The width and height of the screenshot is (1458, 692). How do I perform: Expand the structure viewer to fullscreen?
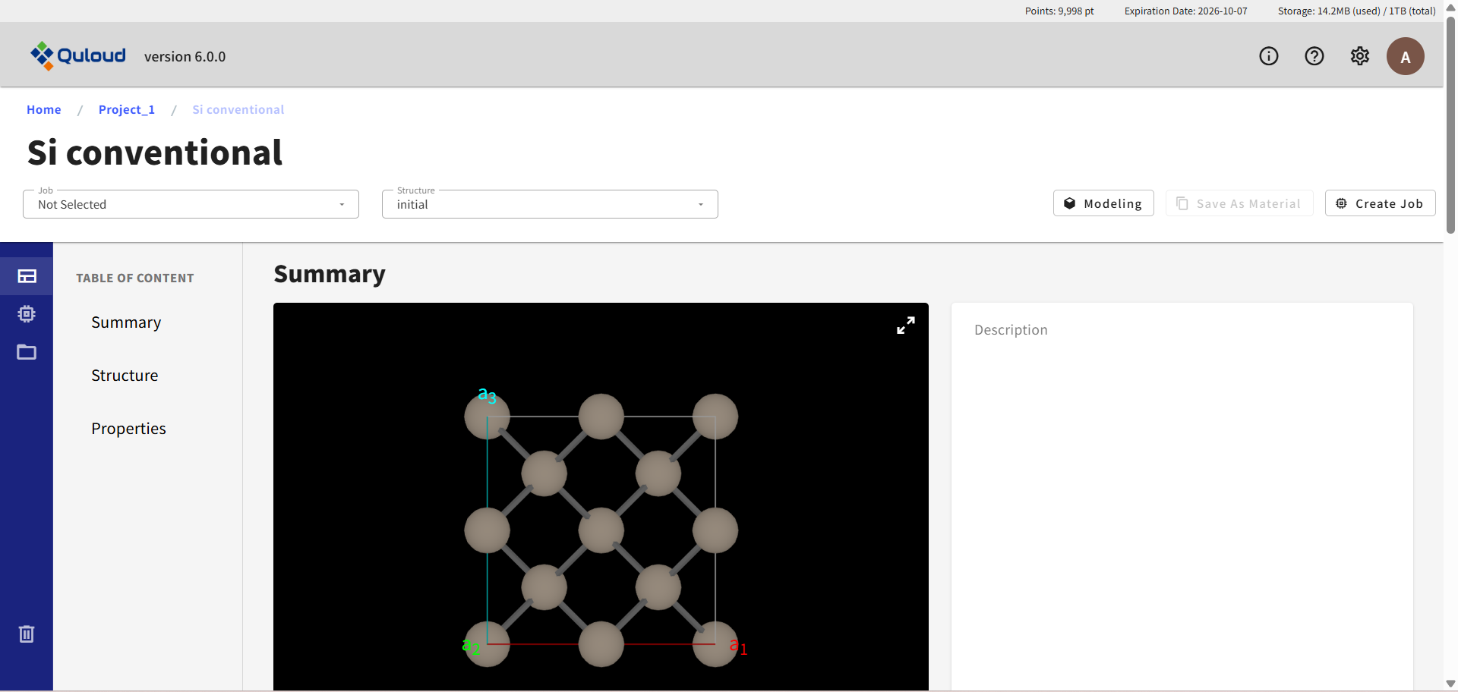pyautogui.click(x=905, y=326)
